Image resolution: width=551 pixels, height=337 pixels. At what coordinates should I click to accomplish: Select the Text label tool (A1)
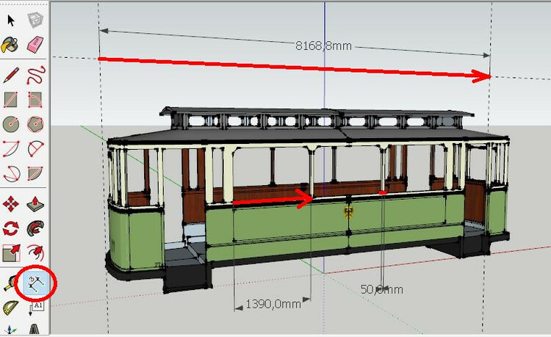pos(36,308)
